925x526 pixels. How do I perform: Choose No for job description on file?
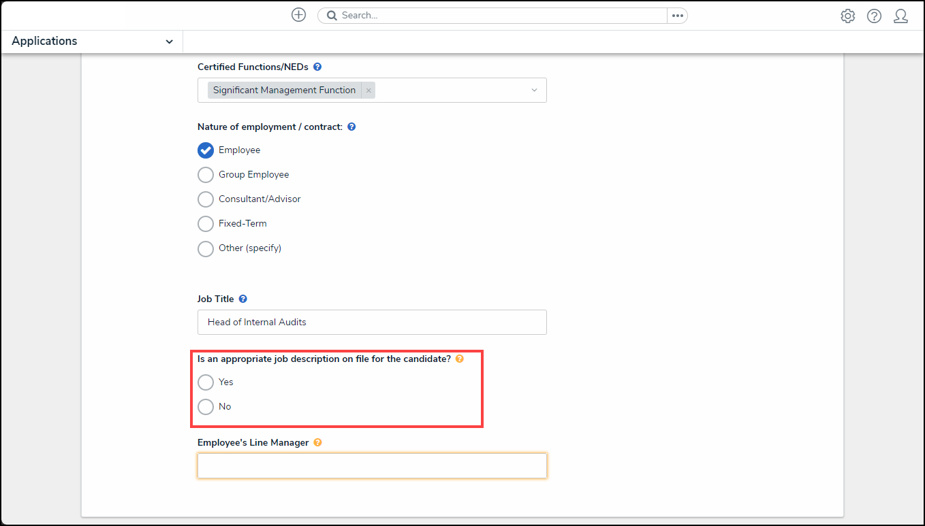point(206,407)
